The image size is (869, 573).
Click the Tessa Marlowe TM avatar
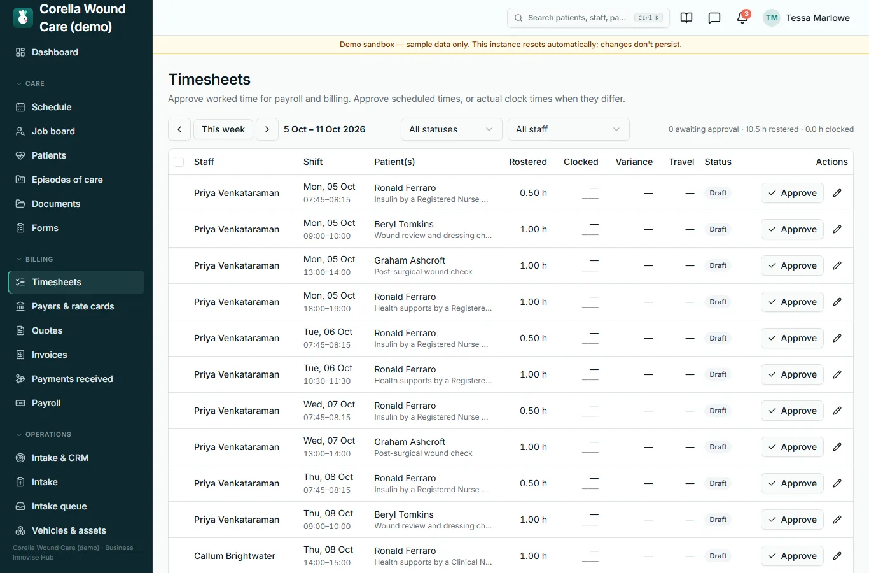772,18
